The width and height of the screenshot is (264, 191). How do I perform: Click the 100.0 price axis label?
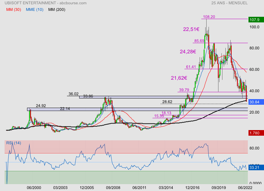coord(254,27)
